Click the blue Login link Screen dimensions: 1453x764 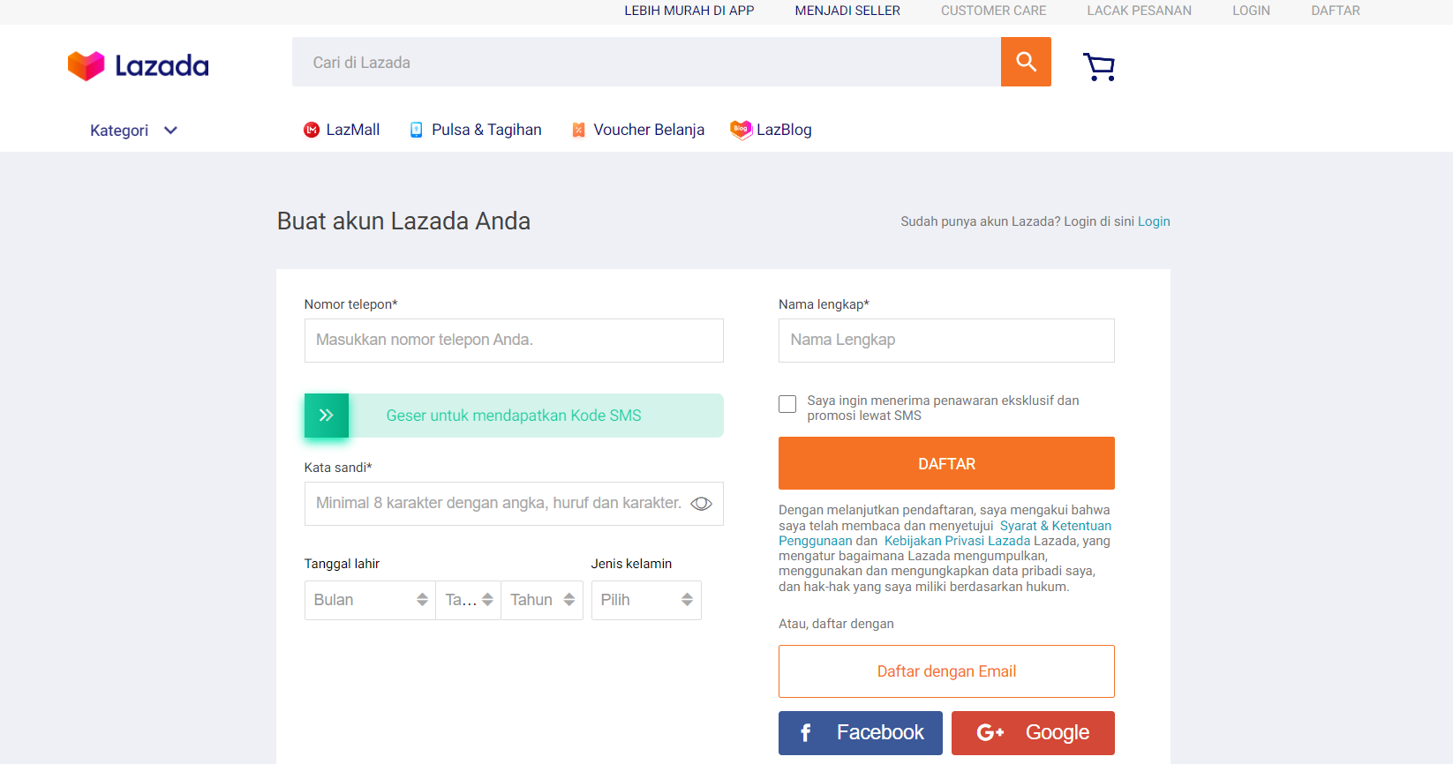[1154, 221]
